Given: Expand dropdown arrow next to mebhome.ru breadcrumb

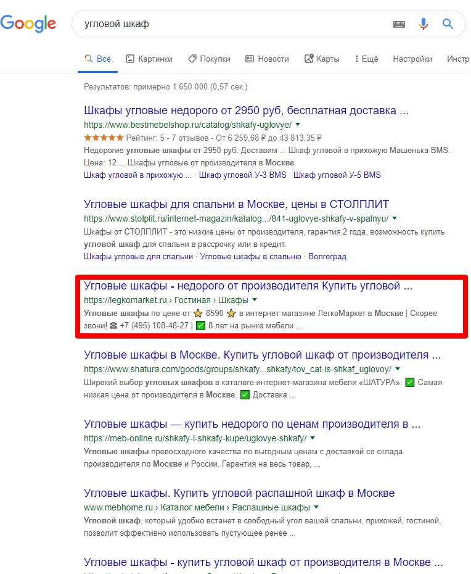Looking at the screenshot, I should pyautogui.click(x=316, y=507).
